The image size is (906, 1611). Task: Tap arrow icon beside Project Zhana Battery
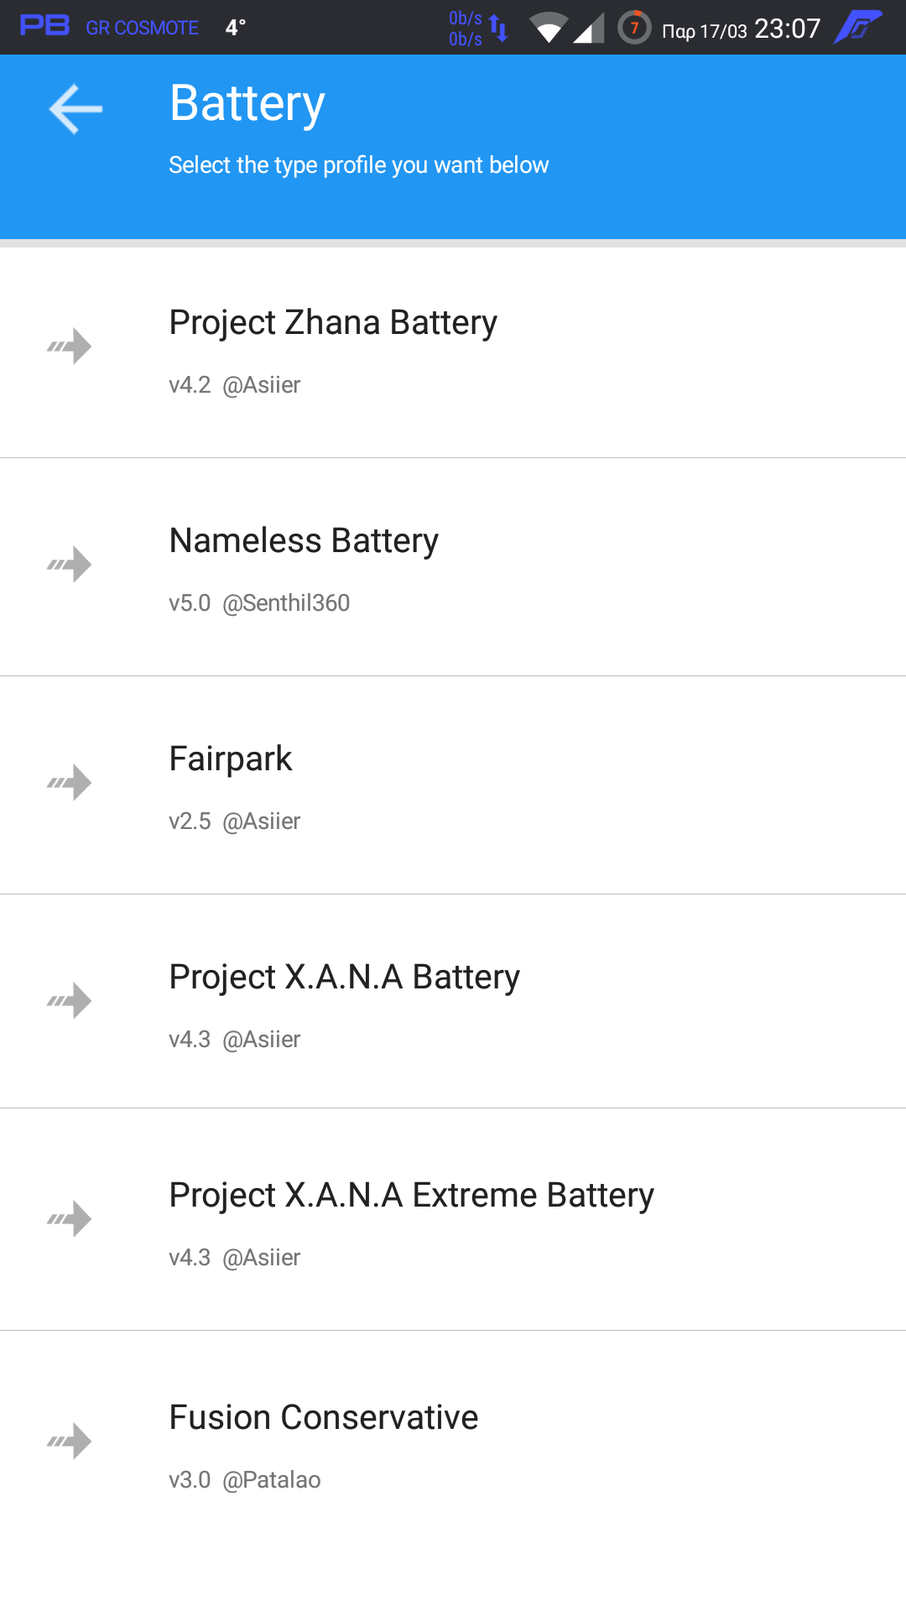pos(70,346)
